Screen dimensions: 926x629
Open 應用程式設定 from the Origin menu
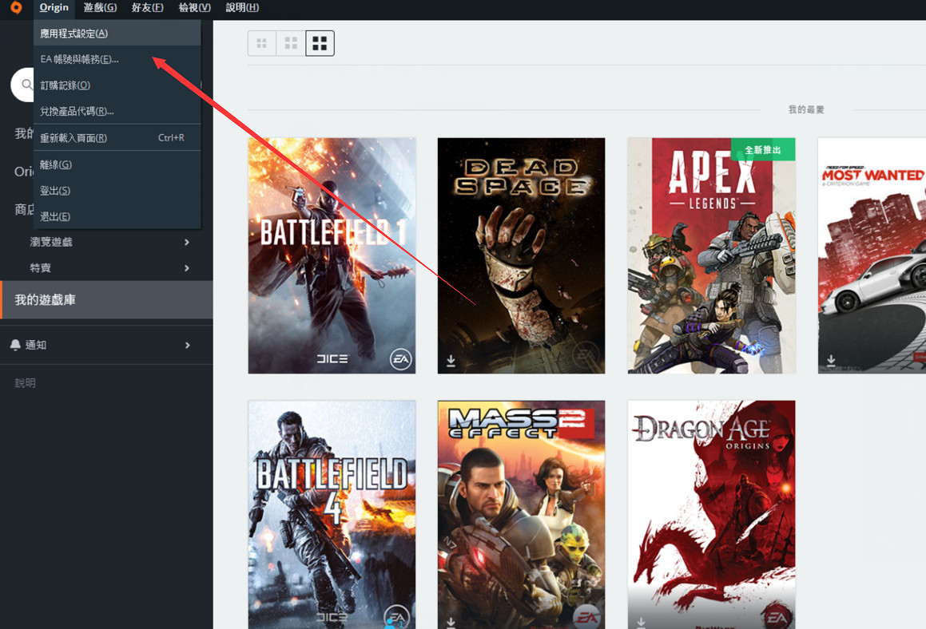[x=74, y=34]
